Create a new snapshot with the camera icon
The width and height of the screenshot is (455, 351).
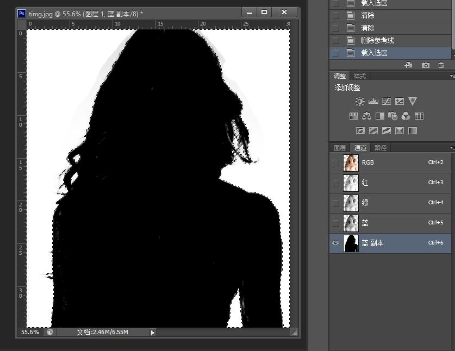tap(426, 65)
